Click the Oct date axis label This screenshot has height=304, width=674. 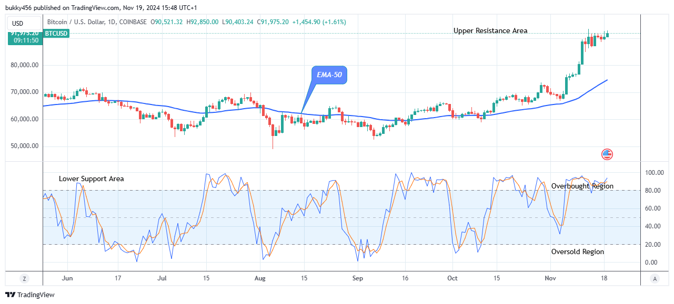click(452, 278)
